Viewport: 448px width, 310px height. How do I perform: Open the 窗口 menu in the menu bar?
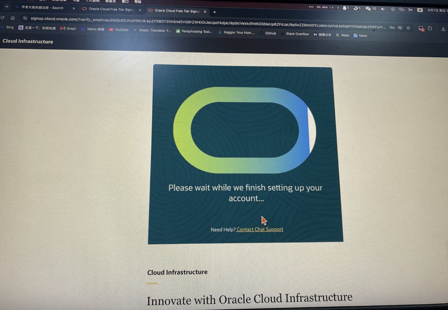point(125,2)
